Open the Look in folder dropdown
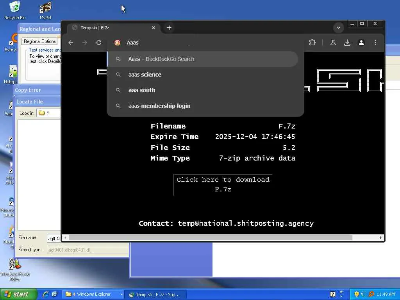This screenshot has height=300, width=400. [x=49, y=113]
